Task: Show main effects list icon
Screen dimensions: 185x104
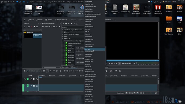Action: point(64,24)
